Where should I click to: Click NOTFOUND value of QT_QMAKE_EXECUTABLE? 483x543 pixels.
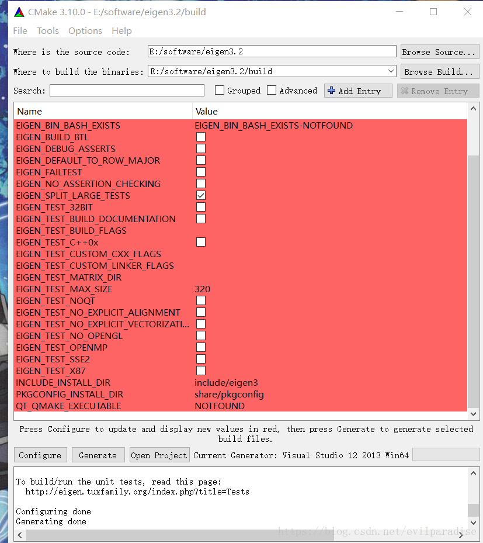click(220, 406)
